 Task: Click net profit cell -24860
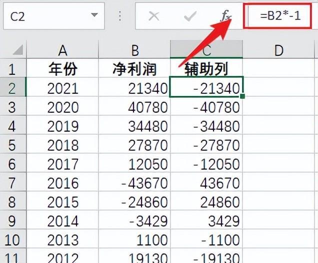pyautogui.click(x=134, y=201)
